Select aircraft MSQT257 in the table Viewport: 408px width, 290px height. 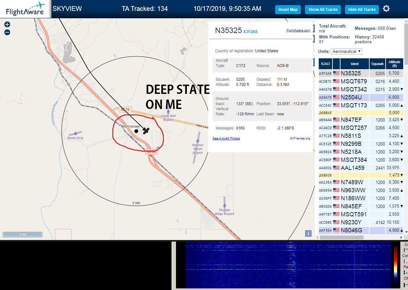(x=361, y=128)
